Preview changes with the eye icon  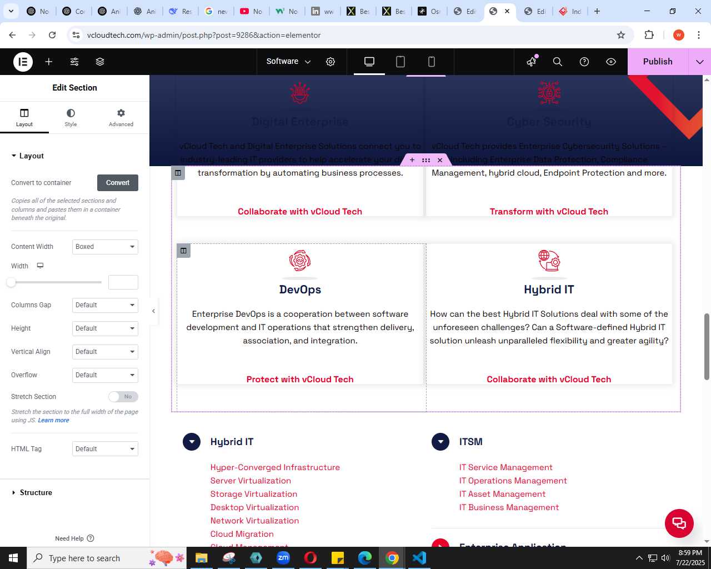[611, 62]
